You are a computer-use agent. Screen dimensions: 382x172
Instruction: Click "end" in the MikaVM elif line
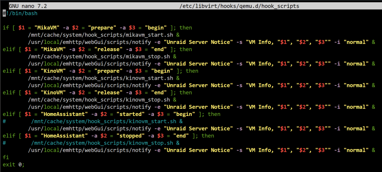(159, 49)
